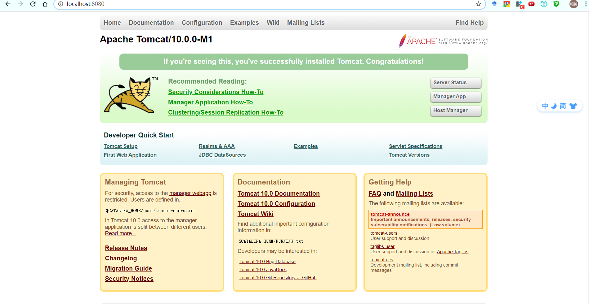The height and width of the screenshot is (304, 589).
Task: Open the brown profile avatar
Action: click(574, 4)
